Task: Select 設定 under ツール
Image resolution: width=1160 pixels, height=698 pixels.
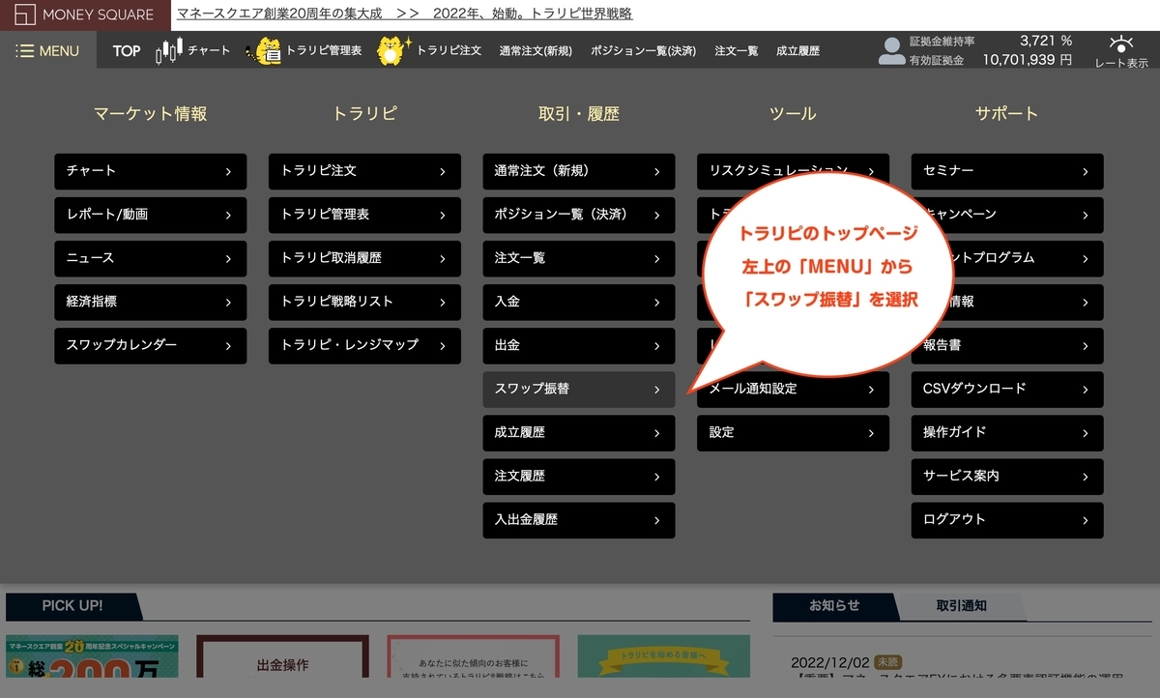Action: [x=793, y=433]
